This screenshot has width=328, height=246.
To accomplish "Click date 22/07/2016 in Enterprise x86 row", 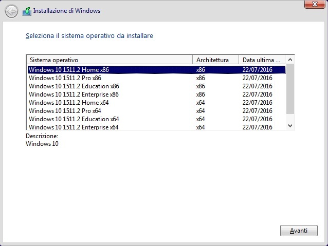I will (x=257, y=94).
